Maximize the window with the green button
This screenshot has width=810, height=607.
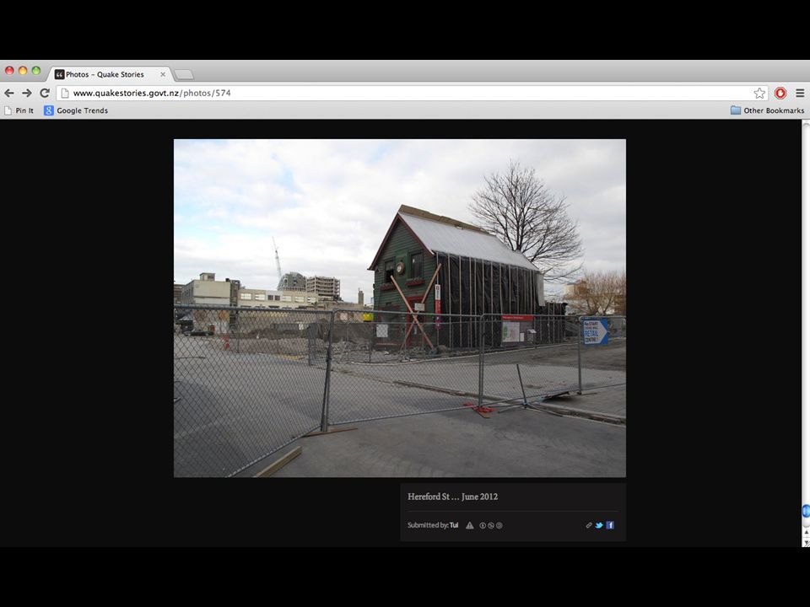(x=35, y=71)
